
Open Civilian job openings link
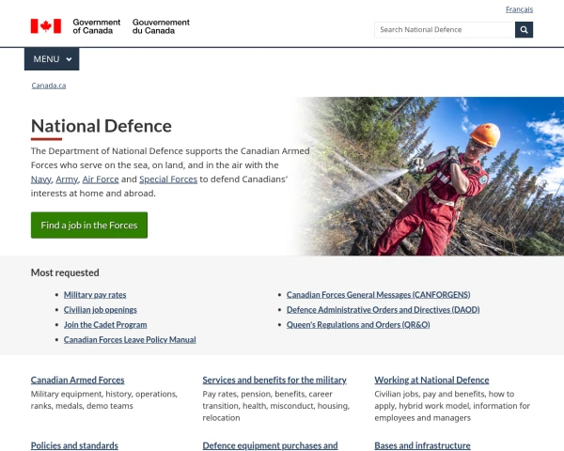click(x=101, y=310)
